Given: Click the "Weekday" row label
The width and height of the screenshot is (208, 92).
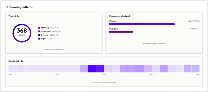Looking at the screenshot, I should pos(113,21).
